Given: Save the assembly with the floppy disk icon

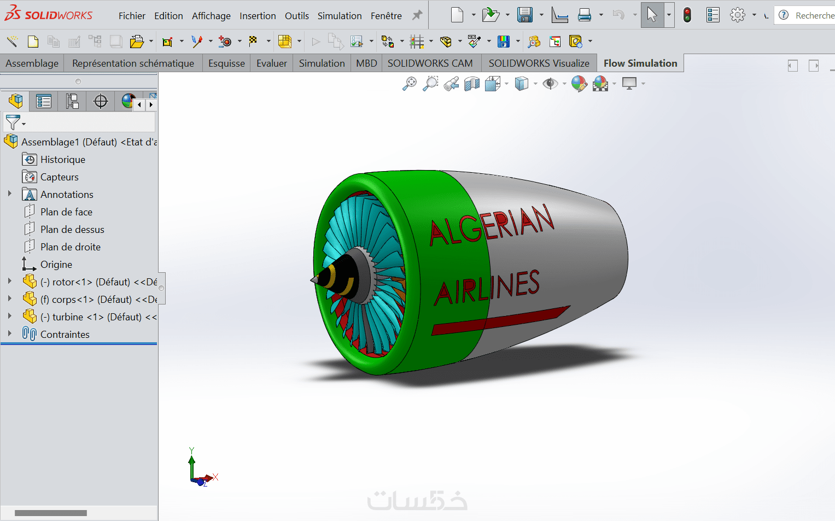Looking at the screenshot, I should point(525,15).
